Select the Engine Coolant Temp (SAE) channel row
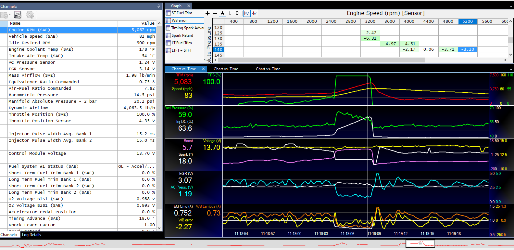The height and width of the screenshot is (250, 514). point(41,49)
